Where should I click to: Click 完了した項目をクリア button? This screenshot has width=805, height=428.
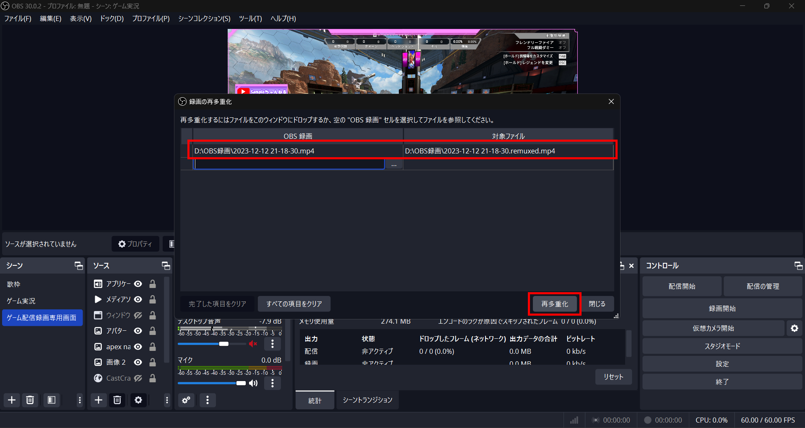pos(217,304)
